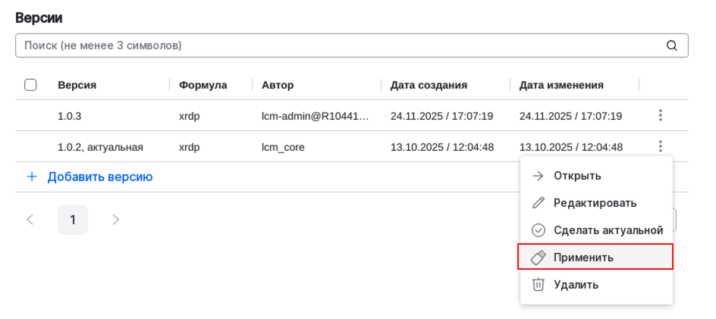Select Открыть in the context menu
The height and width of the screenshot is (319, 716).
coord(577,176)
